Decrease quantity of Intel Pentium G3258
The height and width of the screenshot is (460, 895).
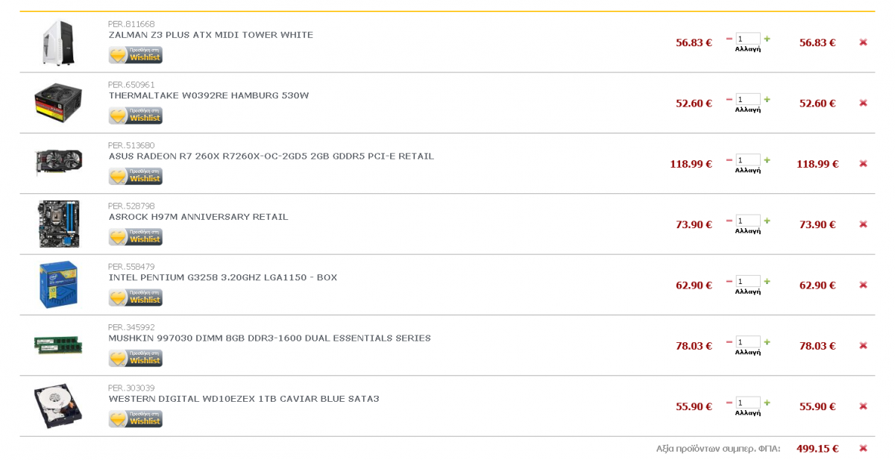(x=729, y=281)
